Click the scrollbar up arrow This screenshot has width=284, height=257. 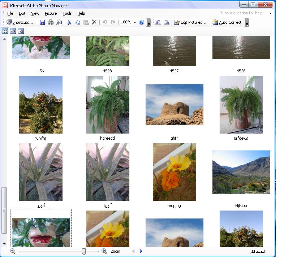click(x=4, y=39)
